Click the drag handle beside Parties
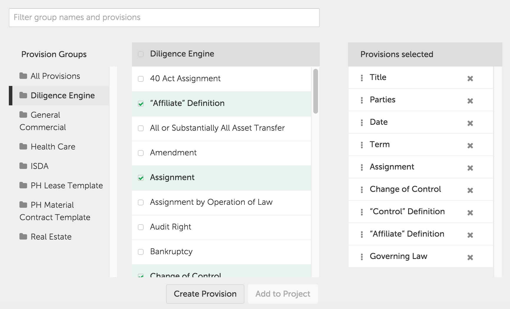Viewport: 510px width, 309px height. click(362, 100)
